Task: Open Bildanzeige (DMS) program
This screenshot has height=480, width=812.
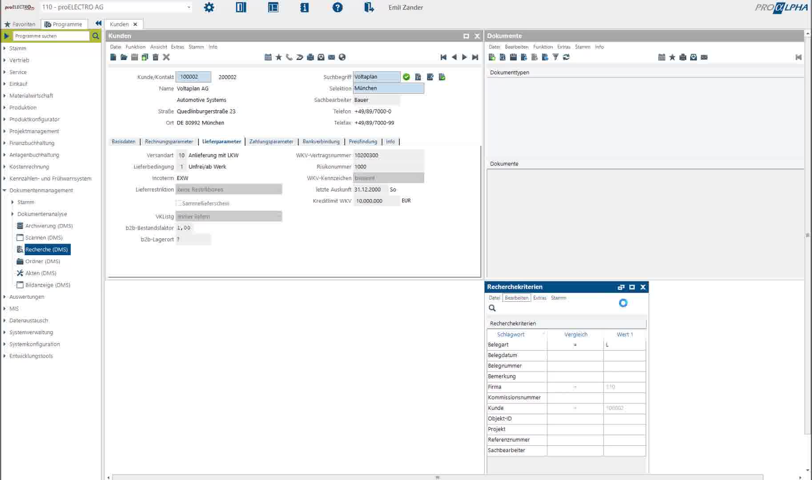Action: tap(48, 285)
